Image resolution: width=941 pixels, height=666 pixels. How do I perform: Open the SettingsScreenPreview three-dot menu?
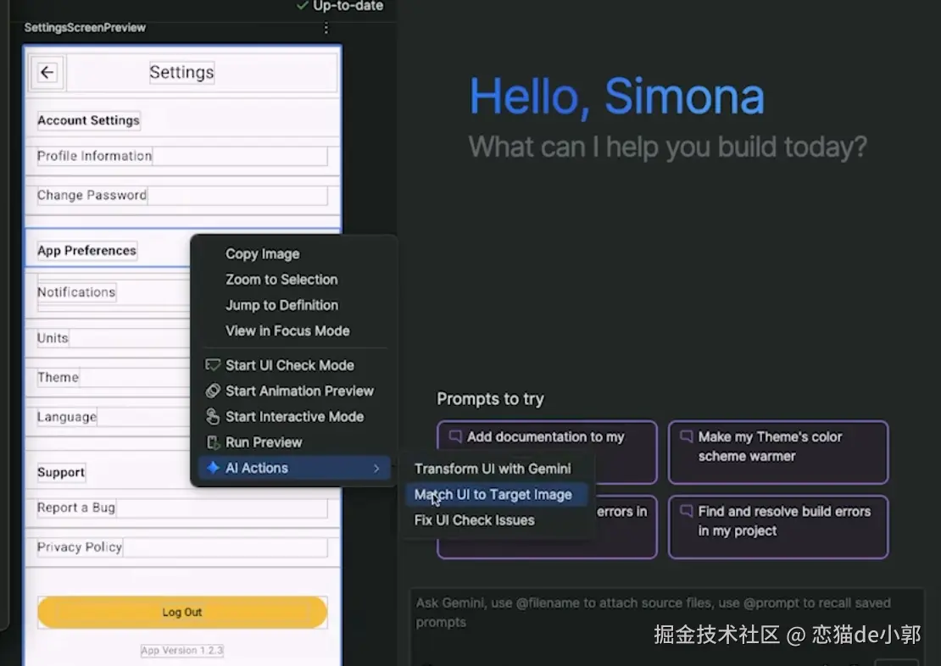tap(326, 28)
